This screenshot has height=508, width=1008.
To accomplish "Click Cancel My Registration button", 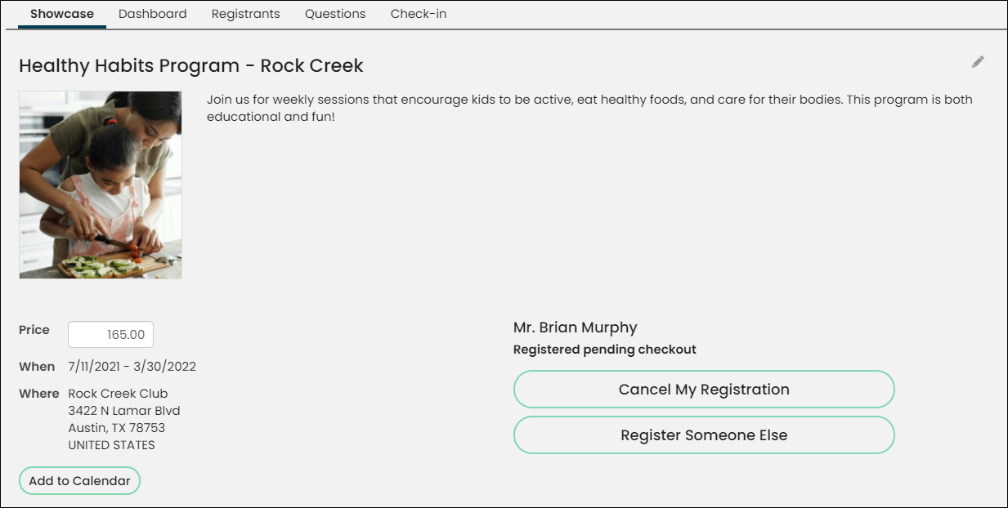I will coord(704,390).
